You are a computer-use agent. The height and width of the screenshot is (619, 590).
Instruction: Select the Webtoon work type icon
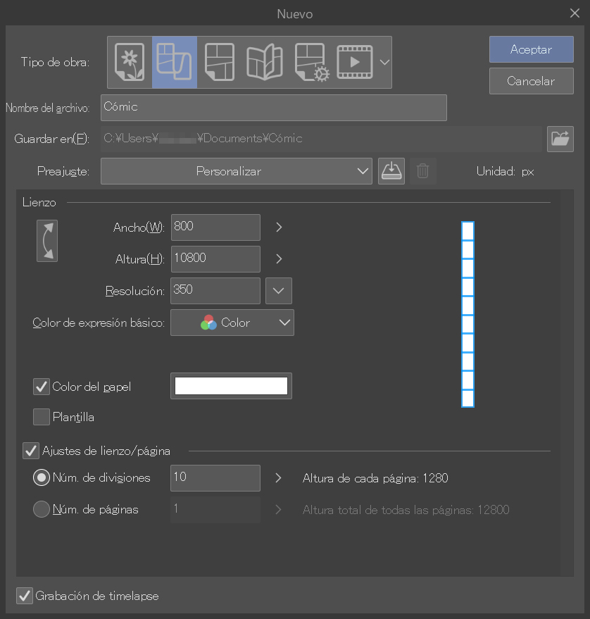[x=174, y=62]
